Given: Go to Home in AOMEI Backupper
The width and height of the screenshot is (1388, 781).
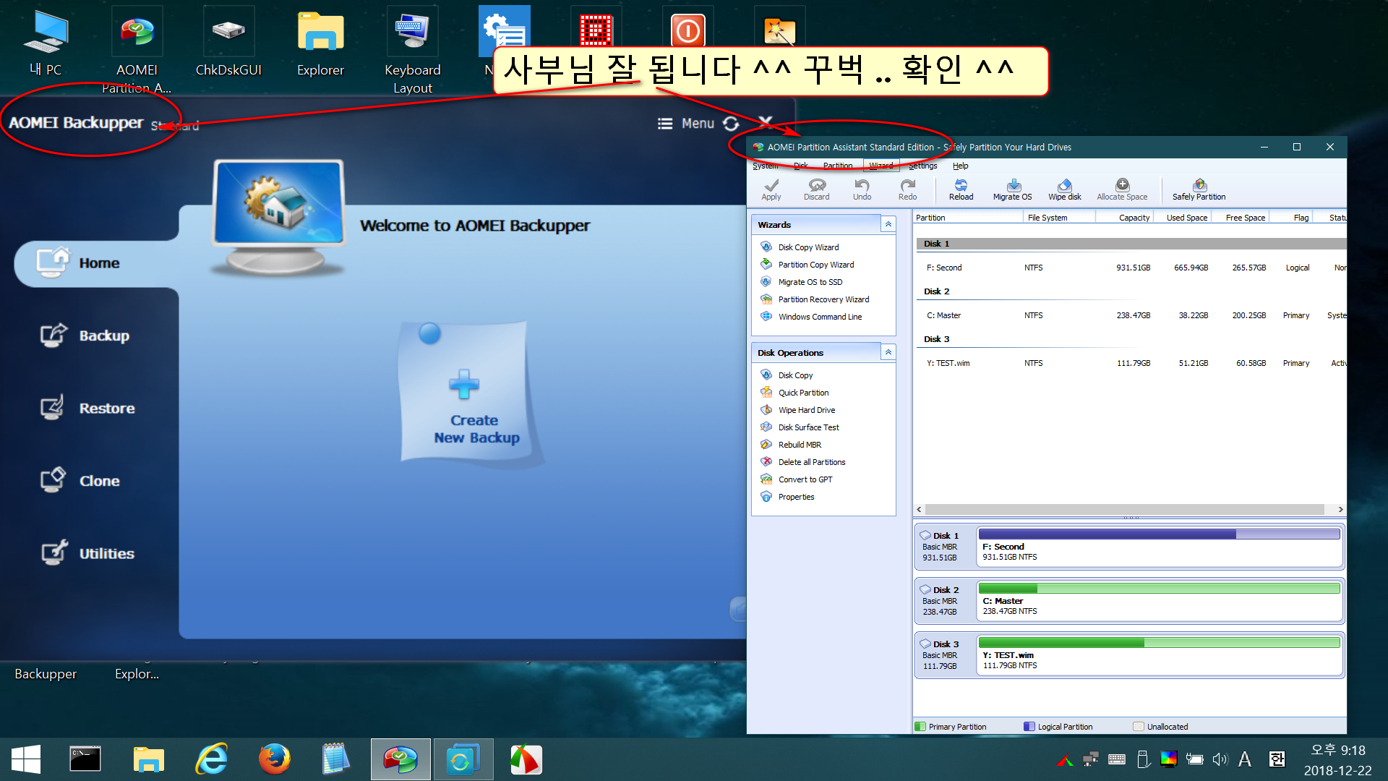Looking at the screenshot, I should (96, 263).
